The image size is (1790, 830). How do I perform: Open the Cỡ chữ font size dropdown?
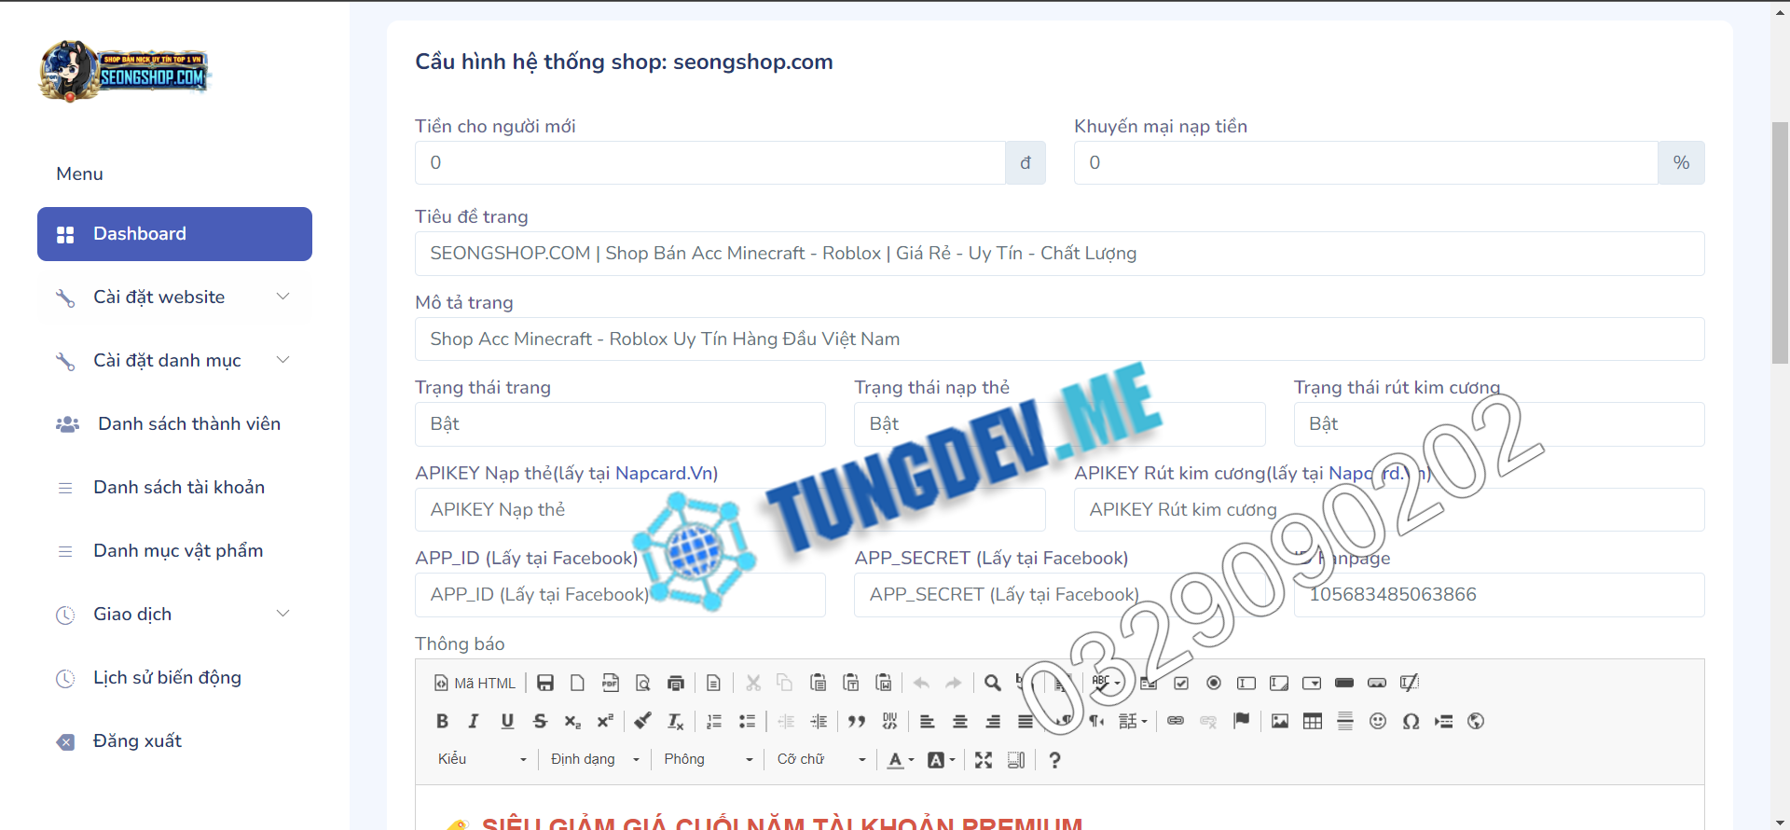(821, 760)
